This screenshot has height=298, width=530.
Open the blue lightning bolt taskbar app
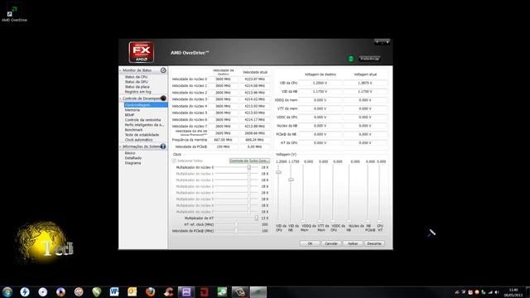pos(25,292)
